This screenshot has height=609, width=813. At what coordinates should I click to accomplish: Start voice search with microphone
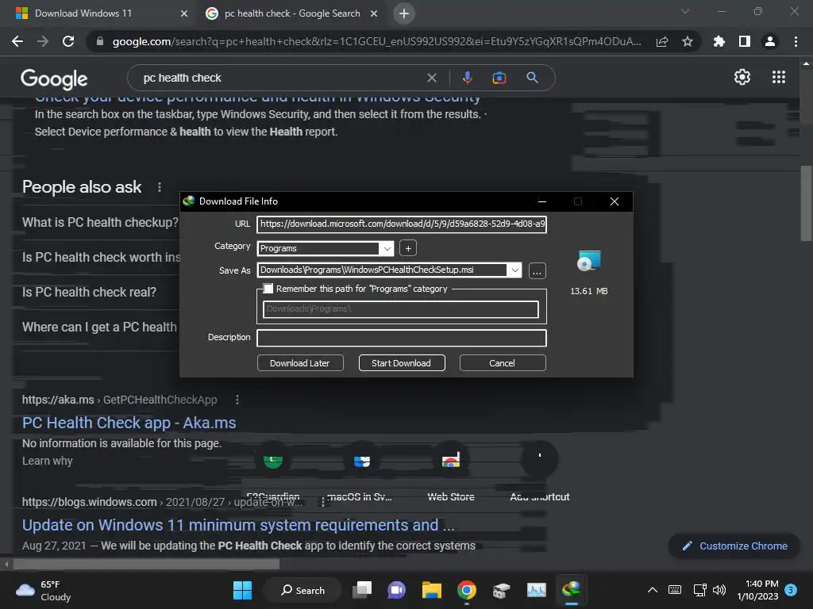pos(467,78)
